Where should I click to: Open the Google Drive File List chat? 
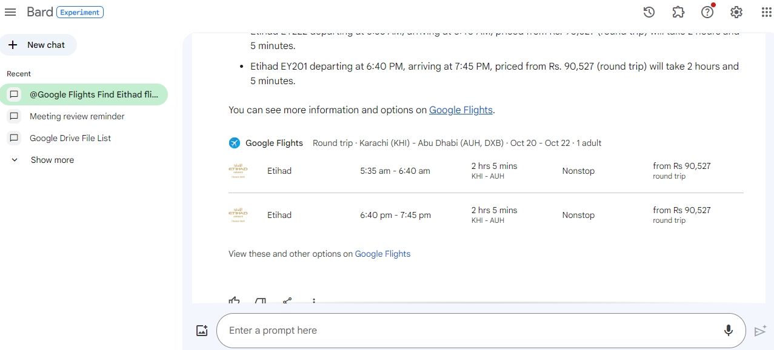pyautogui.click(x=70, y=137)
